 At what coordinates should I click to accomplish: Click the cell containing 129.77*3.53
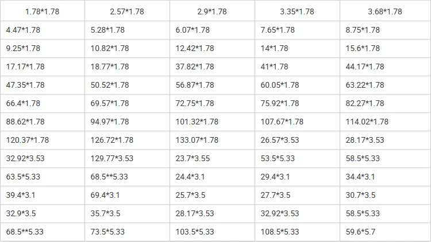(x=127, y=159)
